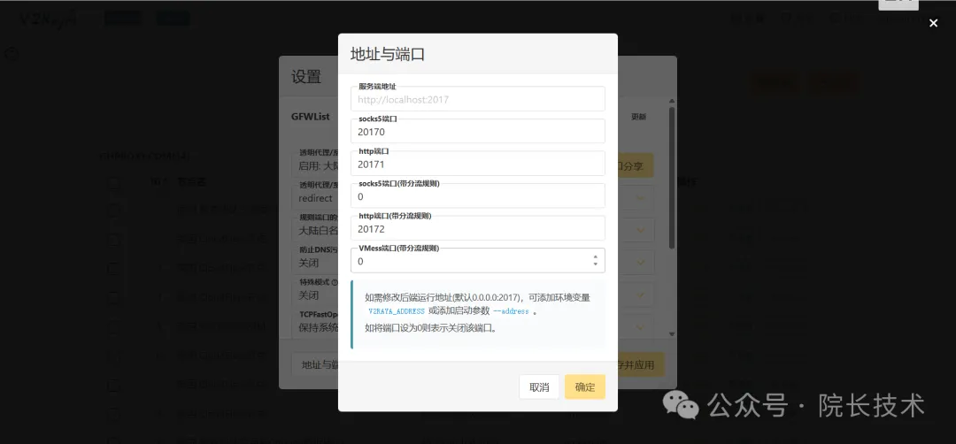This screenshot has width=956, height=444.
Task: Click the 更新 link next to GFWList
Action: point(638,117)
